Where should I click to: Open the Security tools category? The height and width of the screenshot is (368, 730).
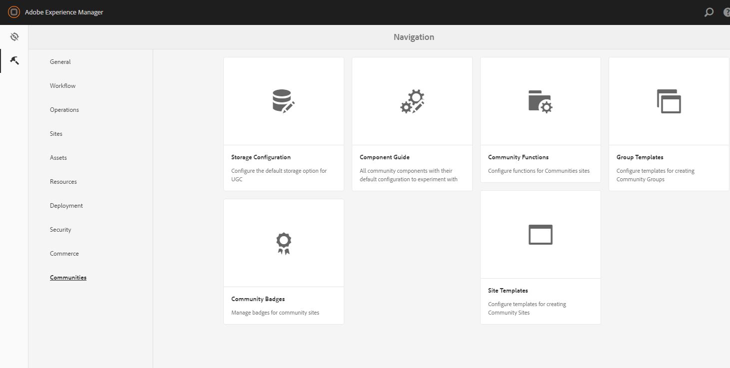pyautogui.click(x=60, y=230)
